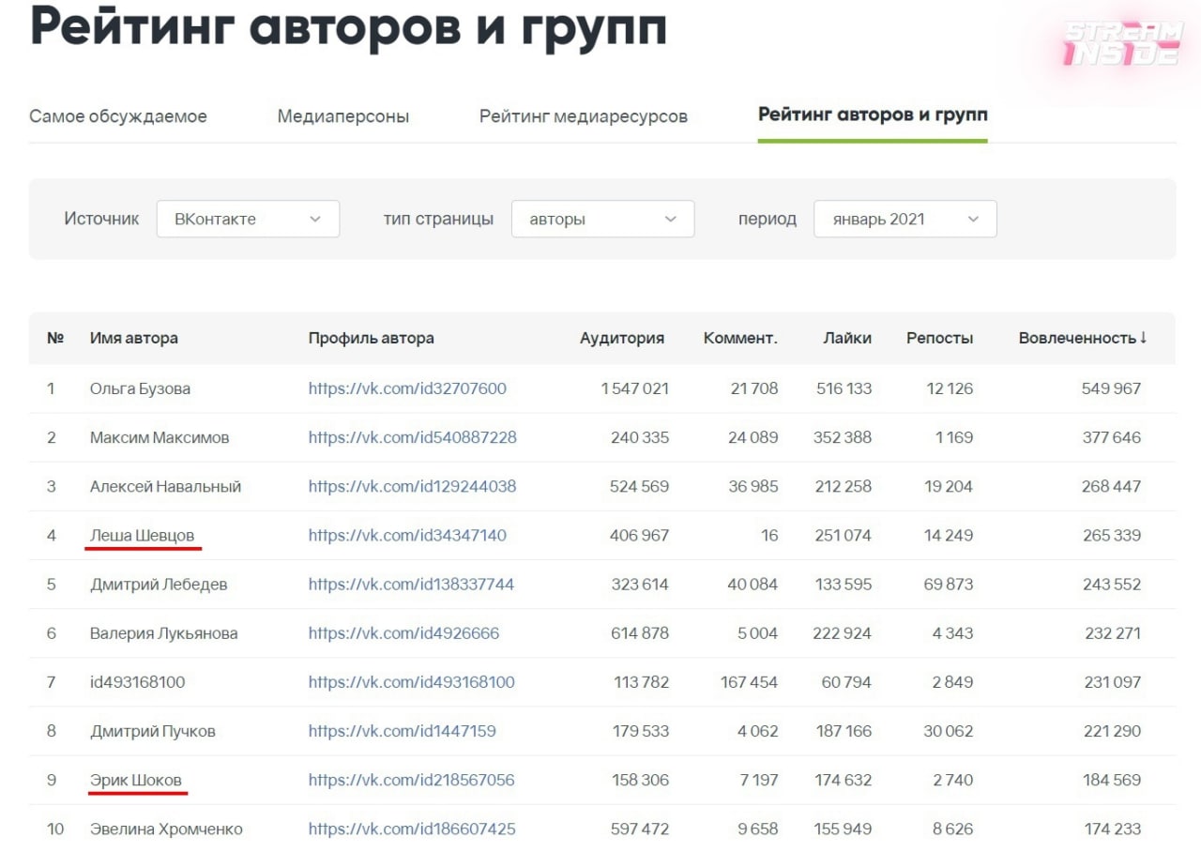Open the vk.com/id34347140 profile link
The height and width of the screenshot is (852, 1201).
(x=407, y=535)
